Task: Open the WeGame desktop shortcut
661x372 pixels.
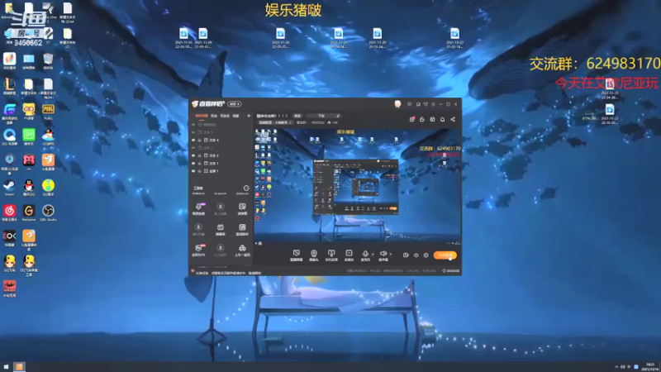Action: tap(29, 212)
